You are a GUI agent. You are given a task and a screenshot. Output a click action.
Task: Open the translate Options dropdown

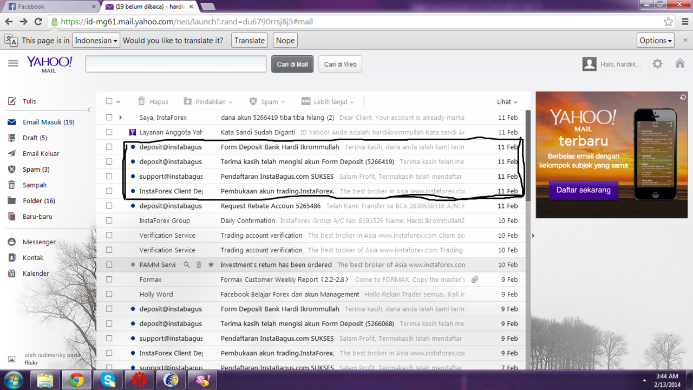pos(656,41)
